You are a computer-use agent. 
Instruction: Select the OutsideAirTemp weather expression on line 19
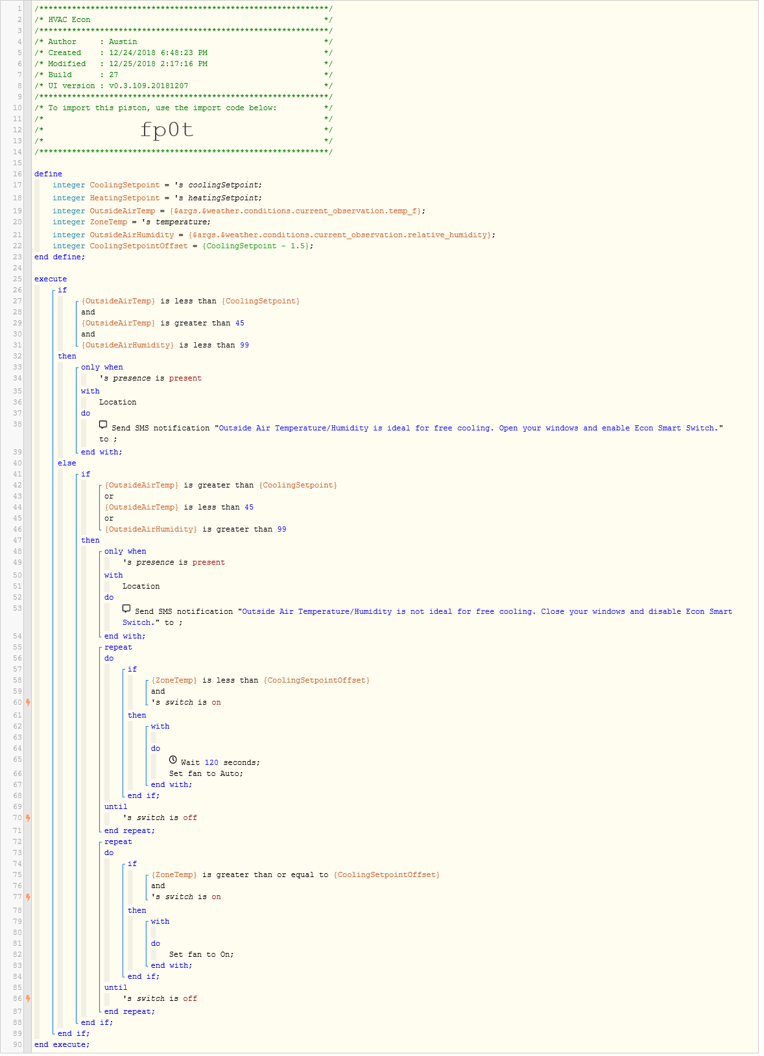coord(295,211)
